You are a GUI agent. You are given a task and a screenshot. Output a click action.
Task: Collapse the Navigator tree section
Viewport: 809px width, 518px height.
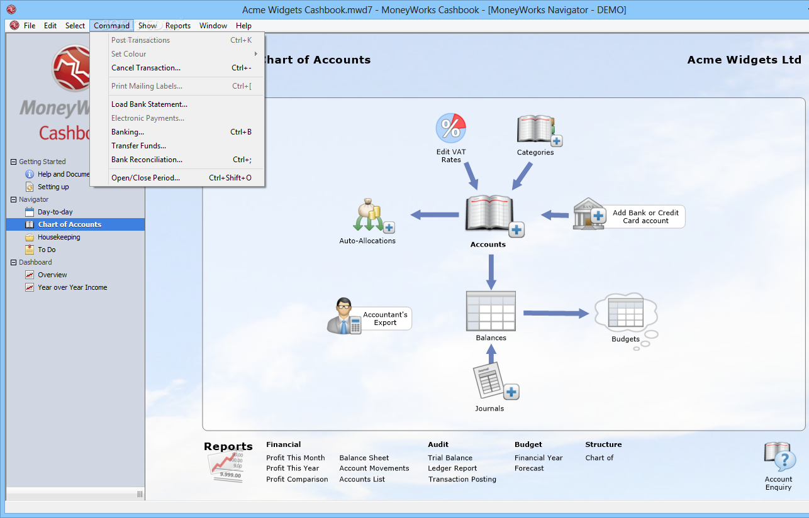pyautogui.click(x=14, y=199)
